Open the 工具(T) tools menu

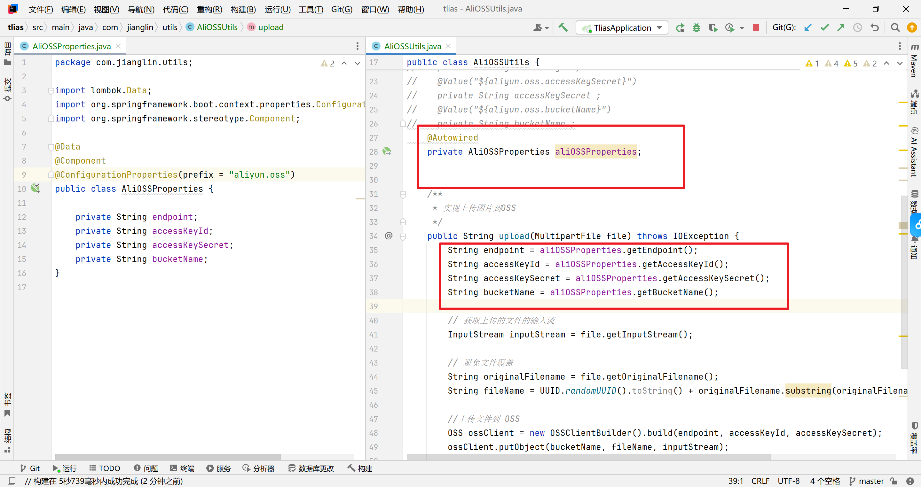(x=311, y=9)
